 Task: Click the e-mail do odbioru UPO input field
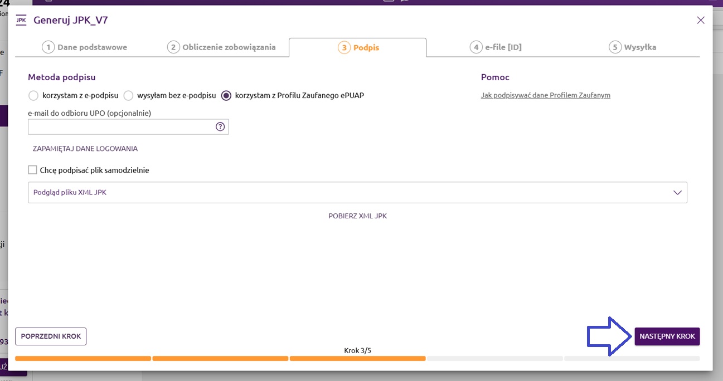coord(120,127)
